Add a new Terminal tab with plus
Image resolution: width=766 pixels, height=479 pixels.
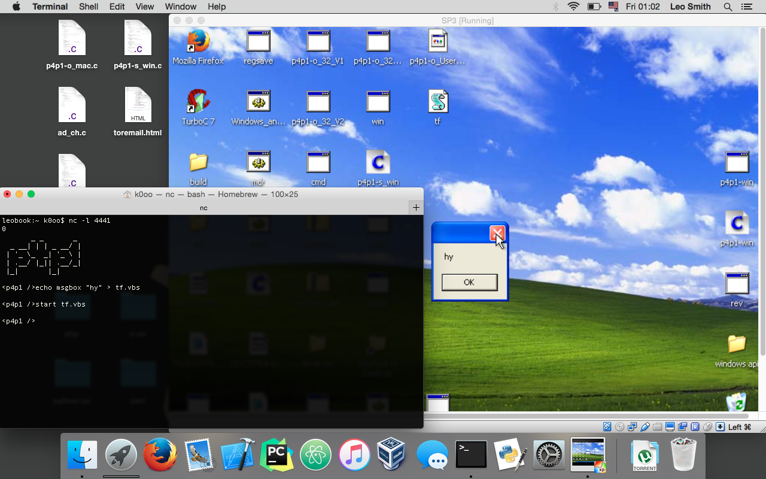[x=416, y=208]
